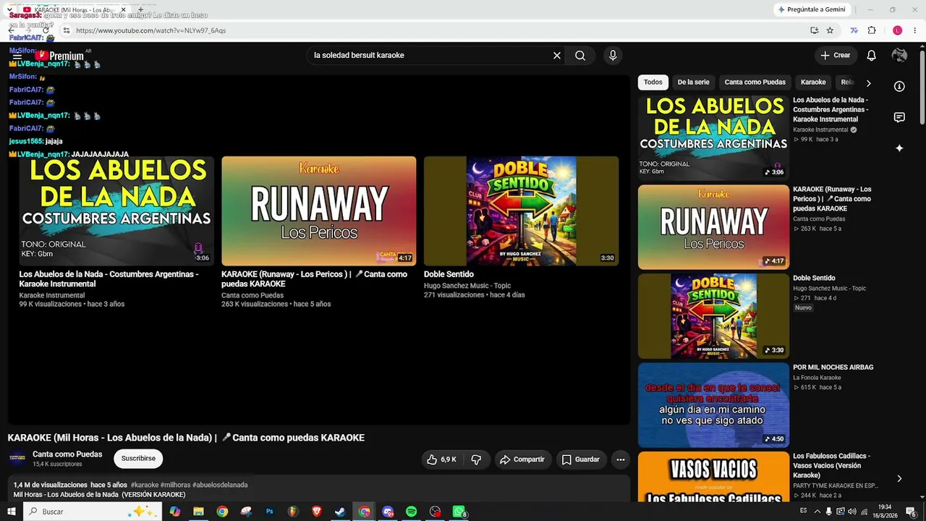Clear the YouTube search box text
This screenshot has width=926, height=521.
pos(557,56)
